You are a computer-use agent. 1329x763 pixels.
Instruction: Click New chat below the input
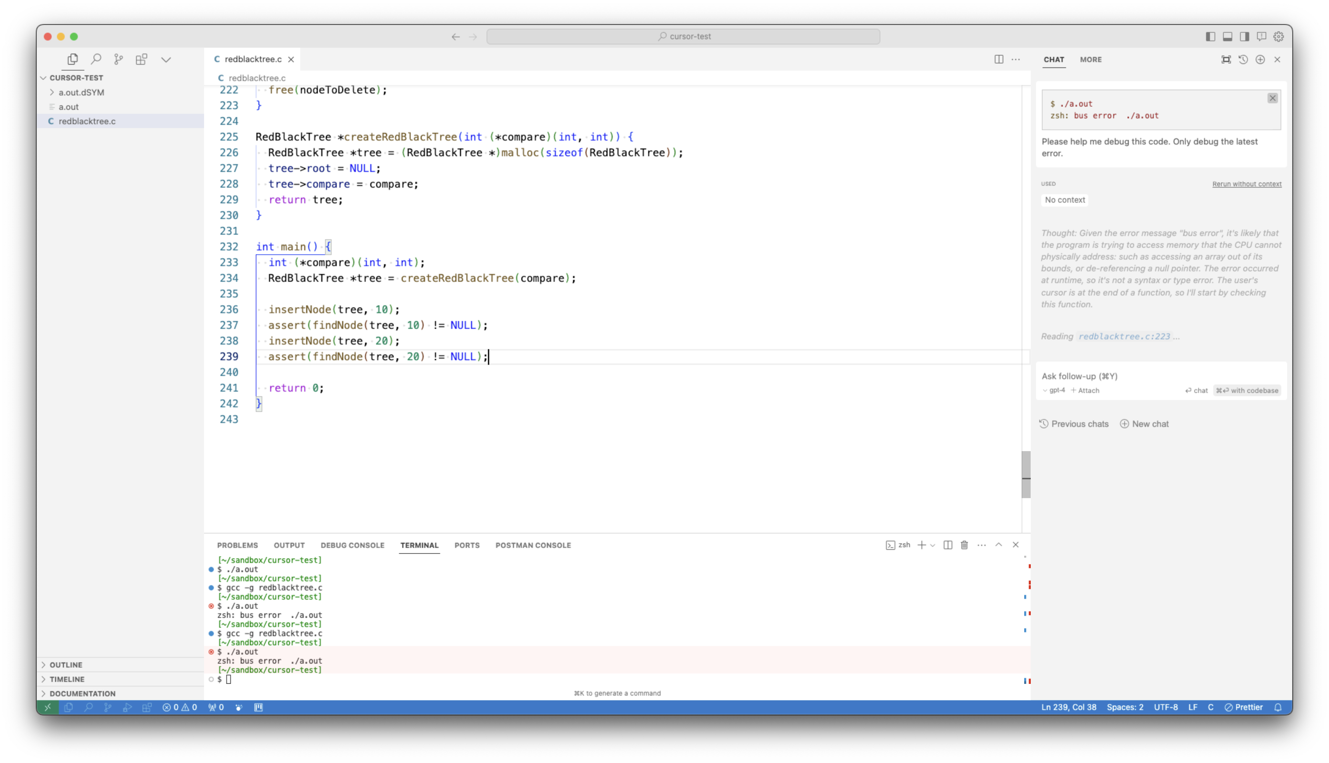(1144, 424)
